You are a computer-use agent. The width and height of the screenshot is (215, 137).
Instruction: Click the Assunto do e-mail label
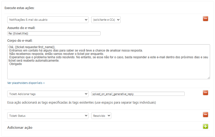coord(21,28)
